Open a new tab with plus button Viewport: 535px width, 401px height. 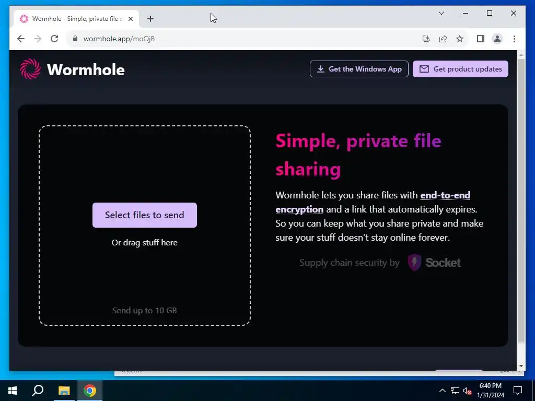tap(150, 19)
